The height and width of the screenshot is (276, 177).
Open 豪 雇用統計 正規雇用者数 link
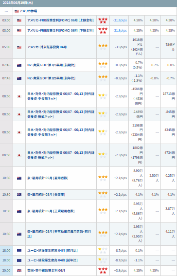click(51, 211)
